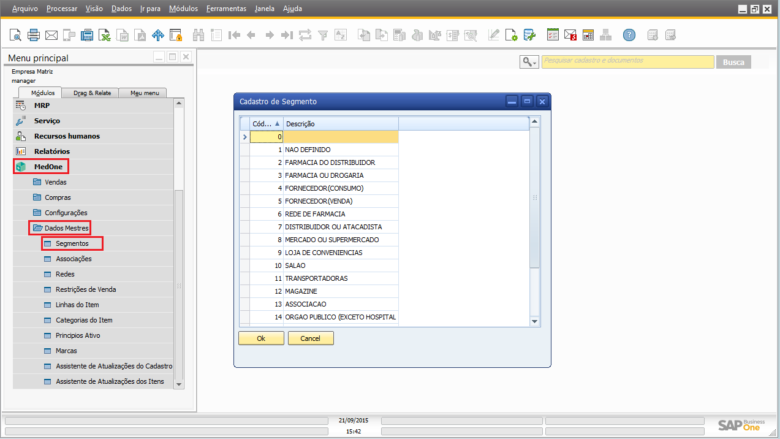780x439 pixels.
Task: Click Cancel in Cadastro de Segmento
Action: coord(311,338)
